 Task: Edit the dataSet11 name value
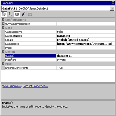85,56
